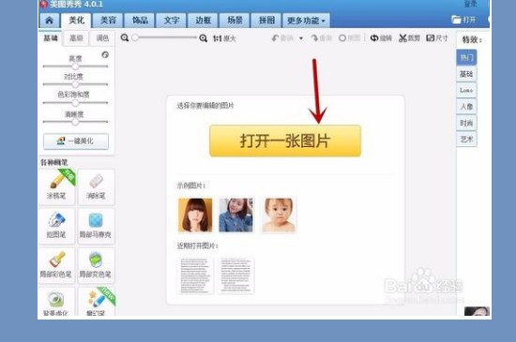The width and height of the screenshot is (516, 342).
Task: Expand the 更多功能 dropdown menu
Action: point(306,21)
